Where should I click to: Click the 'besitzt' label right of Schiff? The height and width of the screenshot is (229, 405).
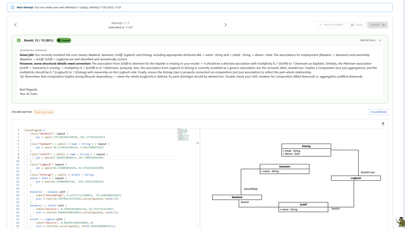point(336,209)
